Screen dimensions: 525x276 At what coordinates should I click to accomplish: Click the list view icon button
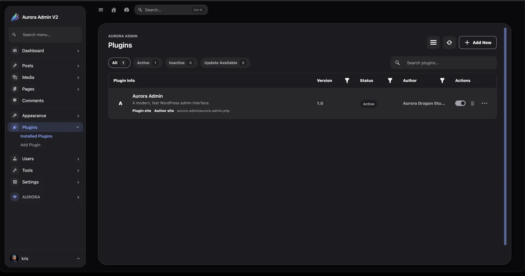(x=433, y=42)
